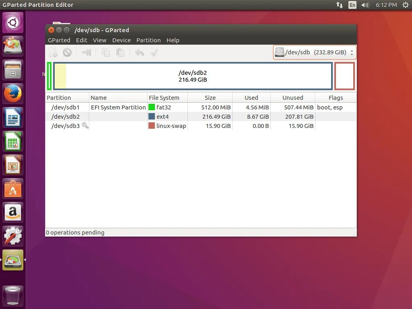Open the Amazon launcher icon
412x309 pixels.
pyautogui.click(x=13, y=212)
